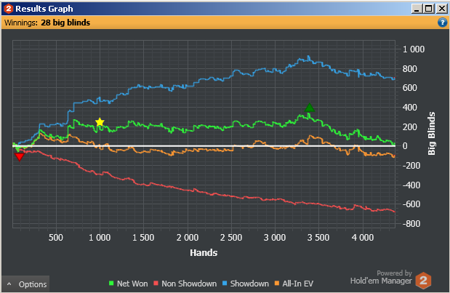Click the red down-triangle low marker

point(20,157)
